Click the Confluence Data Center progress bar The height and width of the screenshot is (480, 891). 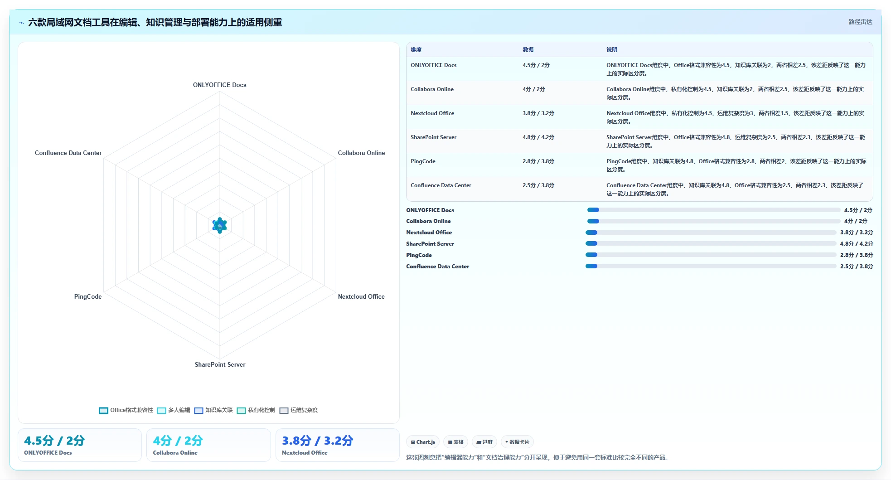tap(711, 267)
